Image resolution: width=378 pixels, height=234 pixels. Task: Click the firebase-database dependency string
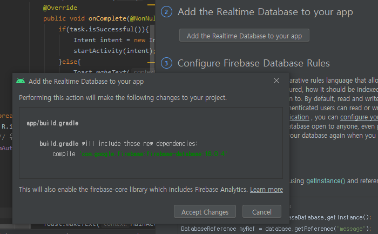(x=154, y=154)
